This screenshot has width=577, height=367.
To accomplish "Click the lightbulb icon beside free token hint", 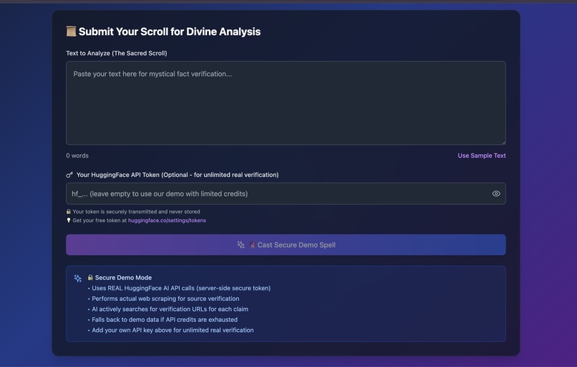I will pos(69,220).
